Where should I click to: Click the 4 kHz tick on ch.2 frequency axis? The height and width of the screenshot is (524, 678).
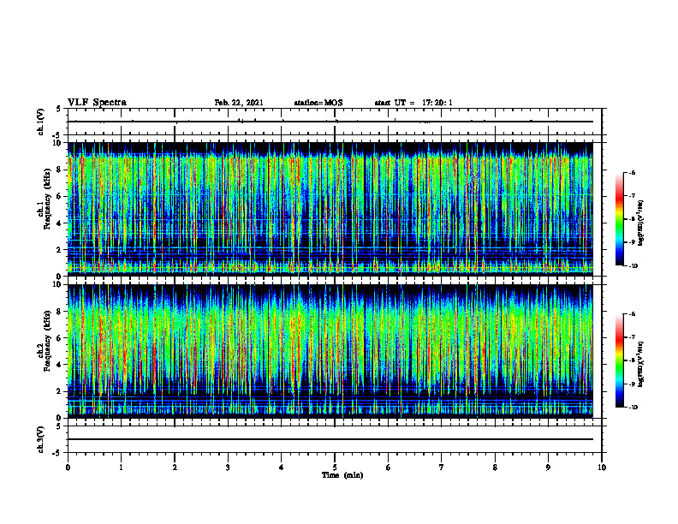[61, 365]
